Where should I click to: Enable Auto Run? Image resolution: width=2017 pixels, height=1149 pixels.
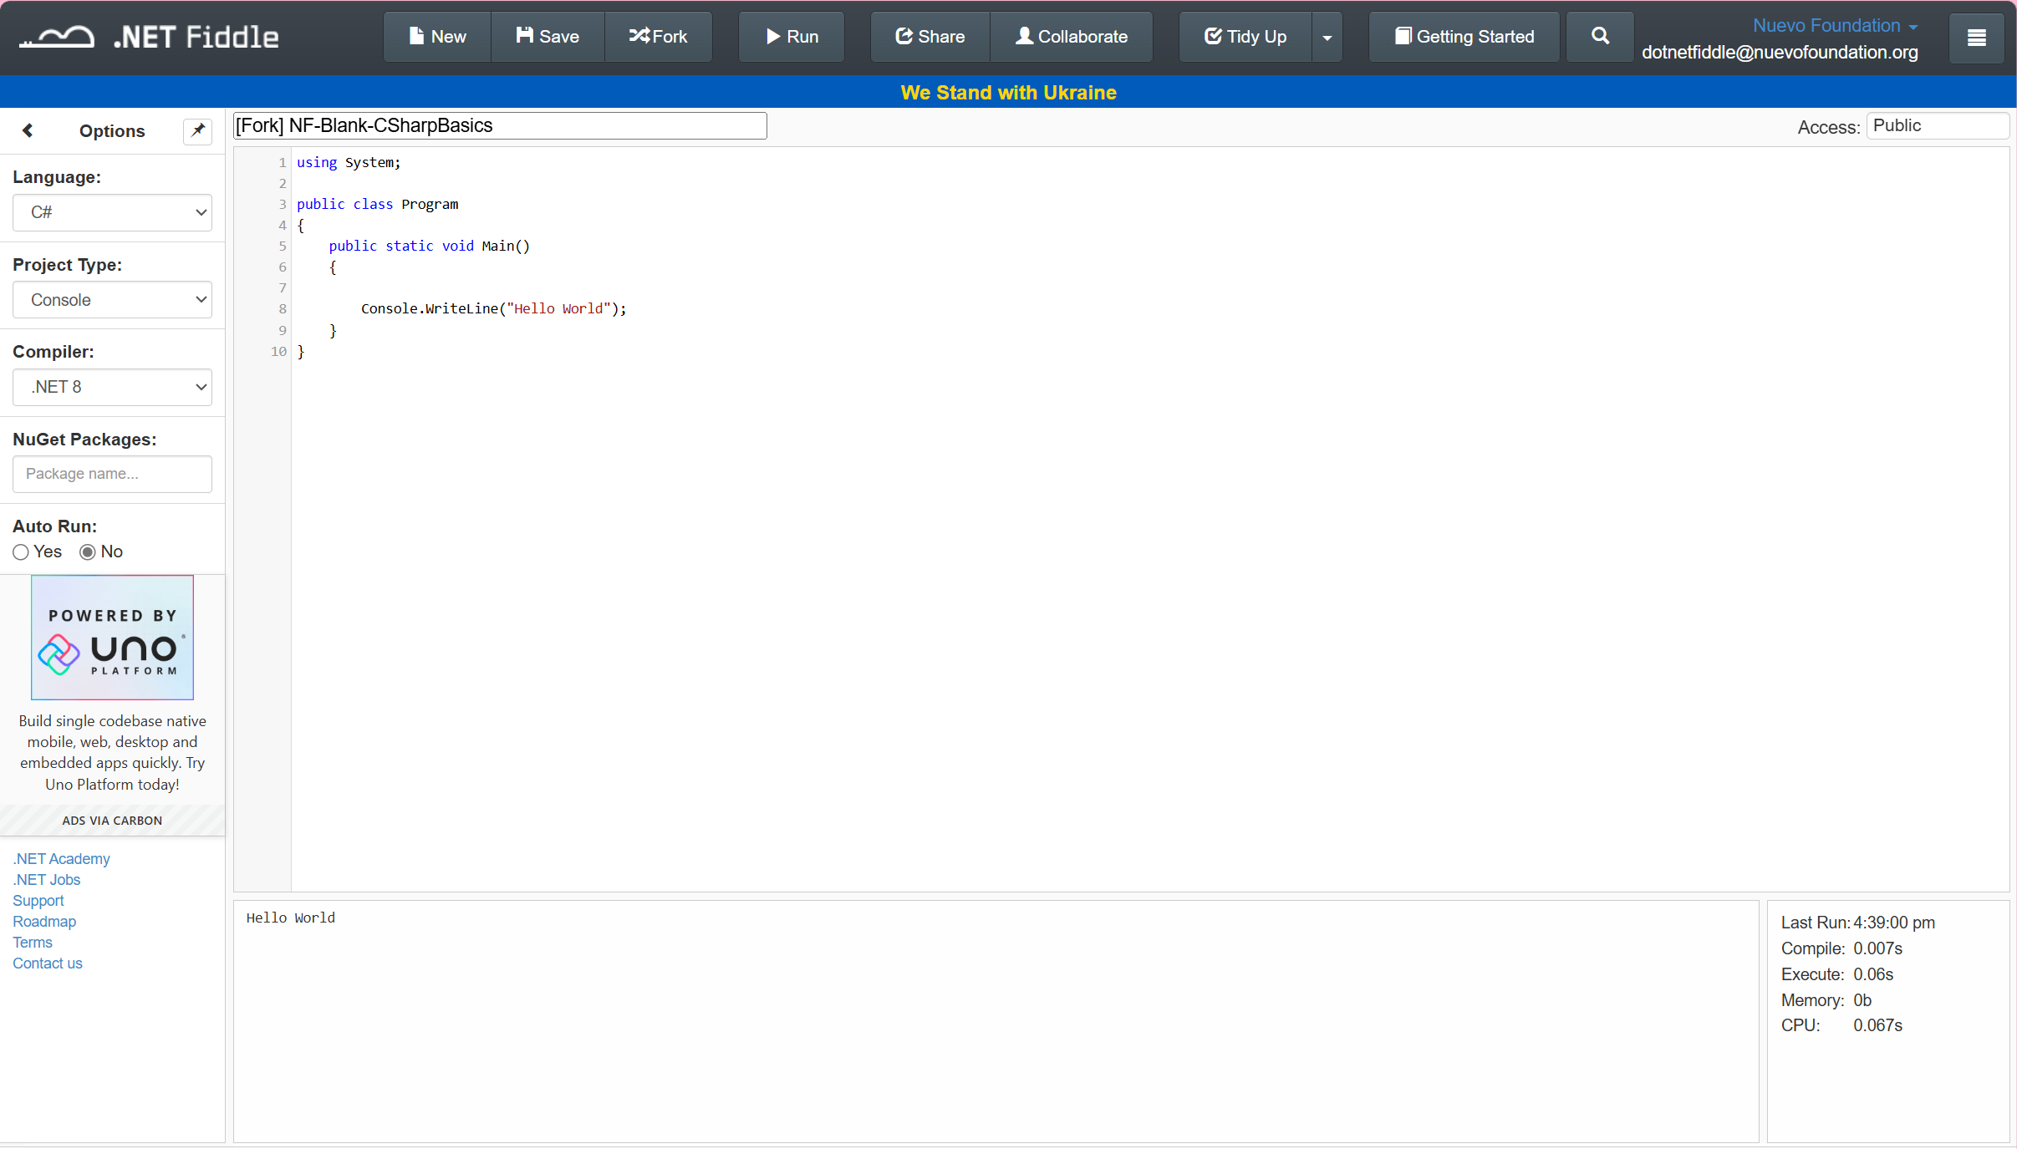[x=20, y=552]
